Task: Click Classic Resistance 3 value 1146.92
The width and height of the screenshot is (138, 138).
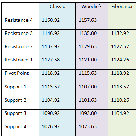Action: (51, 33)
